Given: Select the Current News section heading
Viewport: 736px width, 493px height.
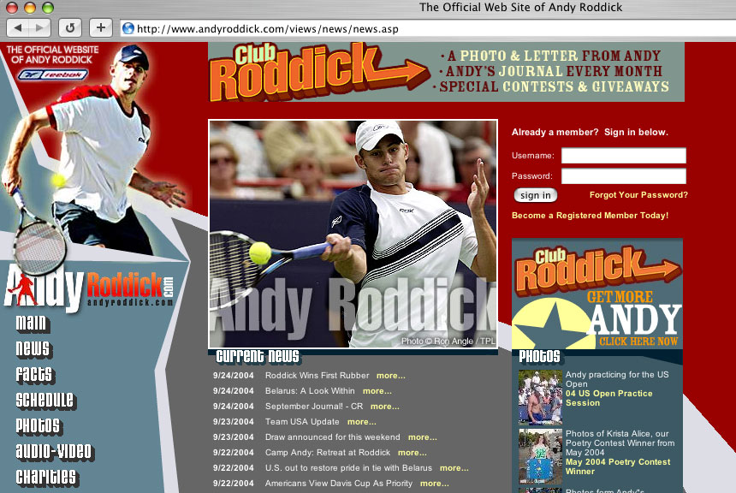Looking at the screenshot, I should pos(258,357).
